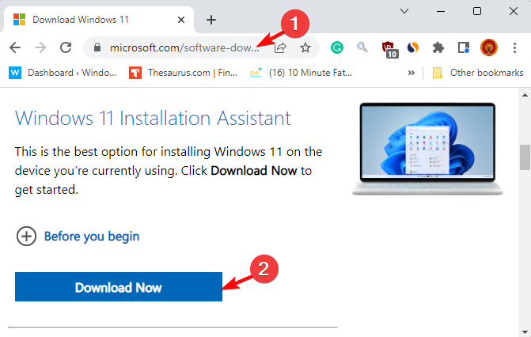Minimize the browser window
Image resolution: width=531 pixels, height=337 pixels.
441,11
